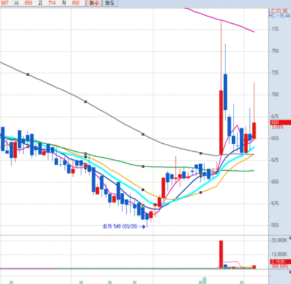Click the tall red breakout candlestick body

click(x=221, y=122)
